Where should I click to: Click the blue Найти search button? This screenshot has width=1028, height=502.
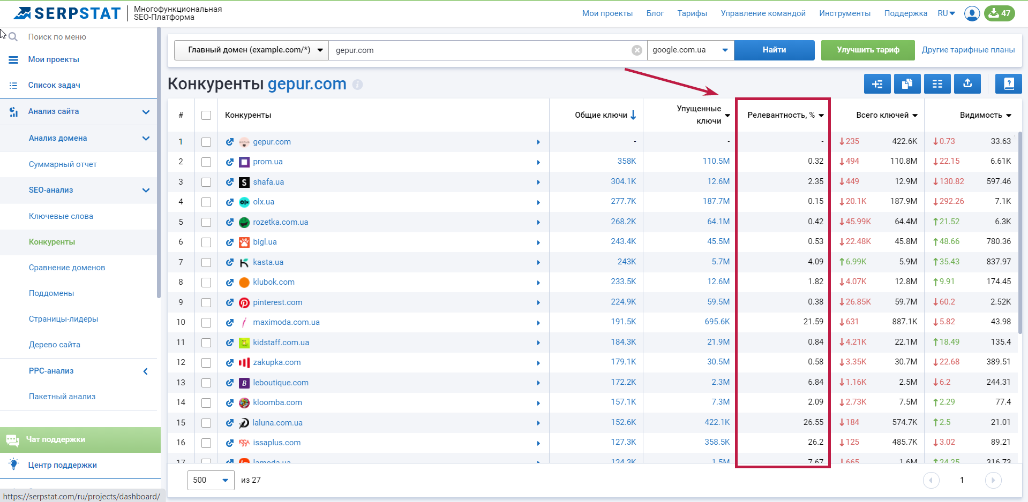pyautogui.click(x=774, y=50)
